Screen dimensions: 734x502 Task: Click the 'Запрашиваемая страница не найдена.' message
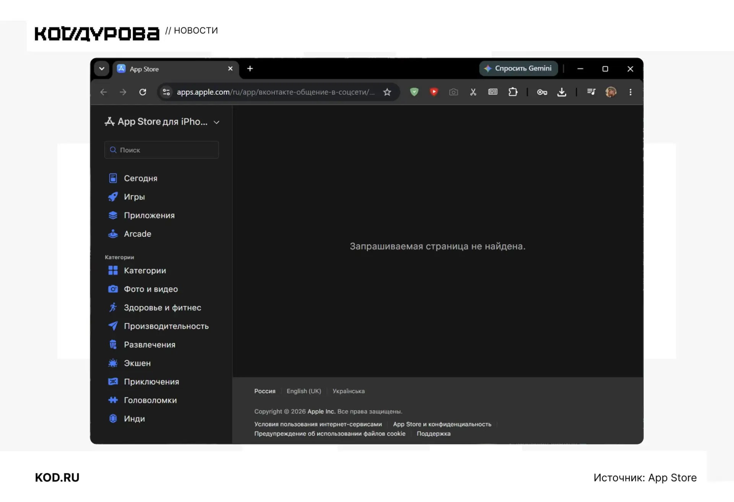438,247
